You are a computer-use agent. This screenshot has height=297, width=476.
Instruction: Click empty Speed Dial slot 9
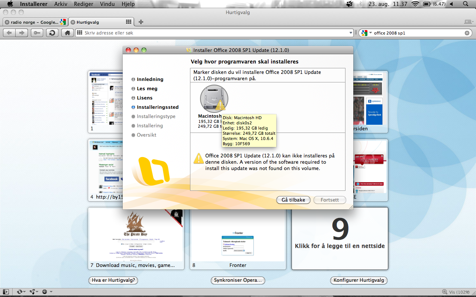click(340, 238)
